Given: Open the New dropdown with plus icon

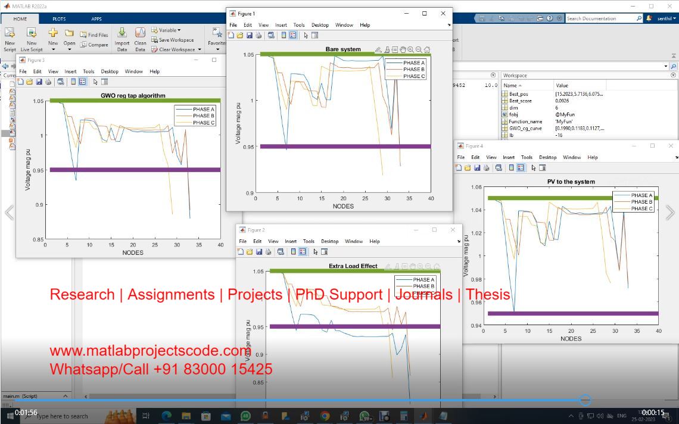Looking at the screenshot, I should point(53,39).
